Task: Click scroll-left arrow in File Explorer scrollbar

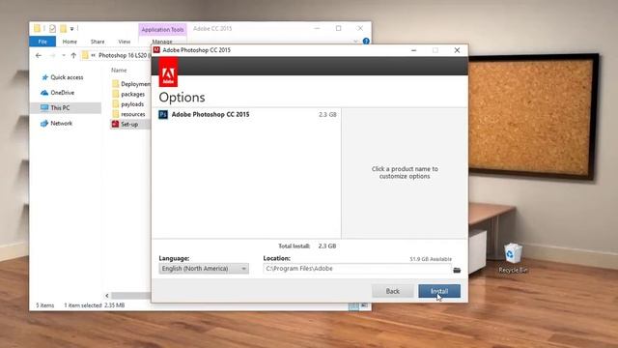Action: [107, 295]
